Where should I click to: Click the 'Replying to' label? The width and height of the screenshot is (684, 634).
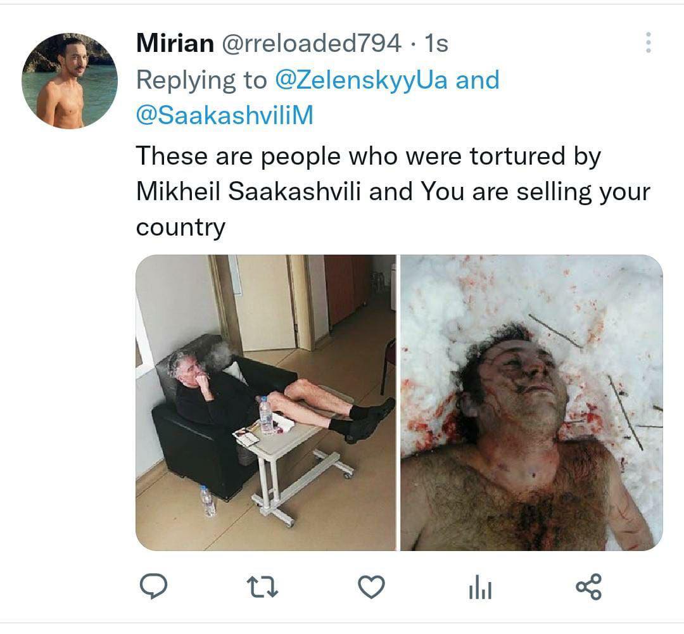point(202,80)
